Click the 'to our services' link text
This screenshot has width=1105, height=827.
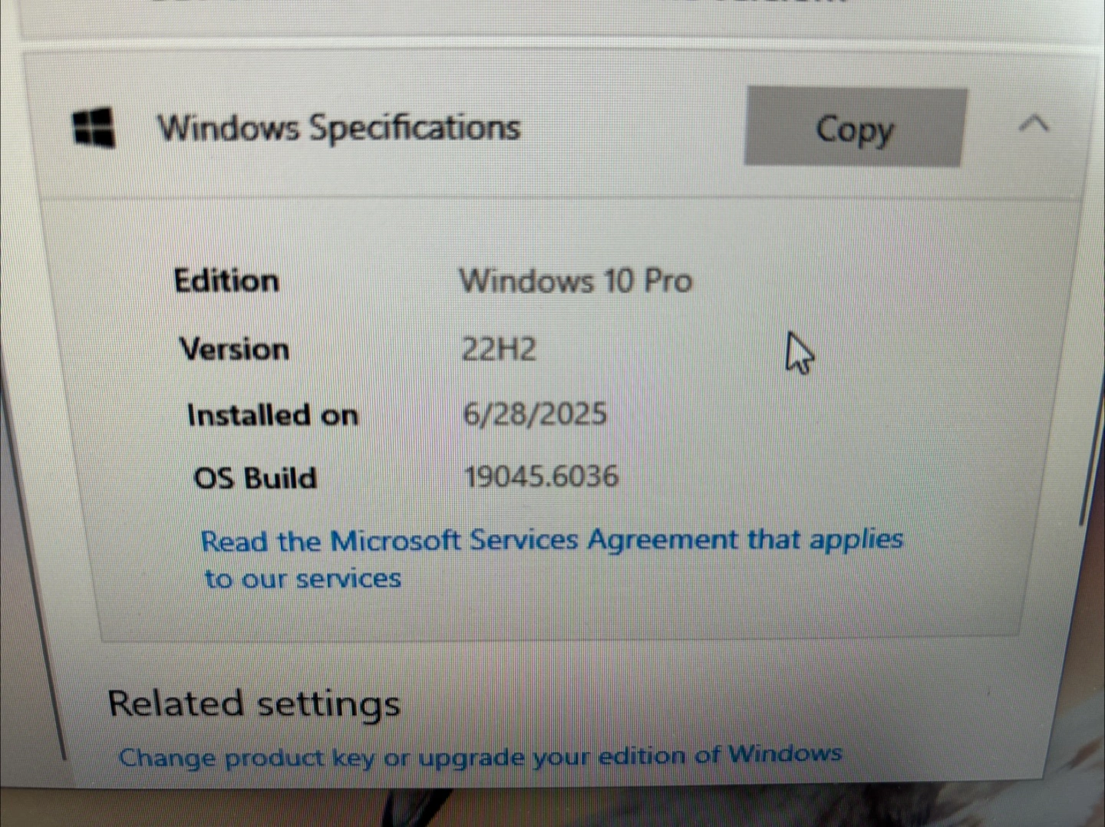point(302,578)
